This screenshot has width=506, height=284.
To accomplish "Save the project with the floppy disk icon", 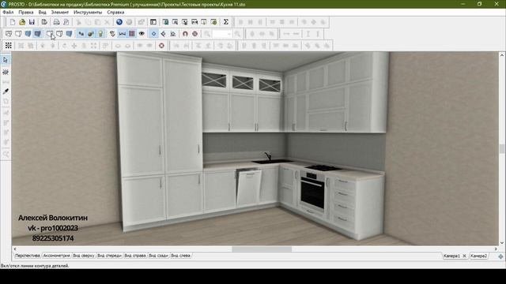I will click(32, 22).
